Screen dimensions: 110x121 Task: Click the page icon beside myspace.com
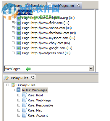[19, 38]
